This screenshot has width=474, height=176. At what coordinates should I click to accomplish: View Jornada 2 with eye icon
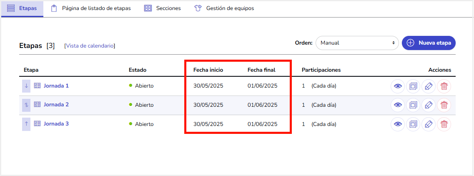pyautogui.click(x=398, y=105)
